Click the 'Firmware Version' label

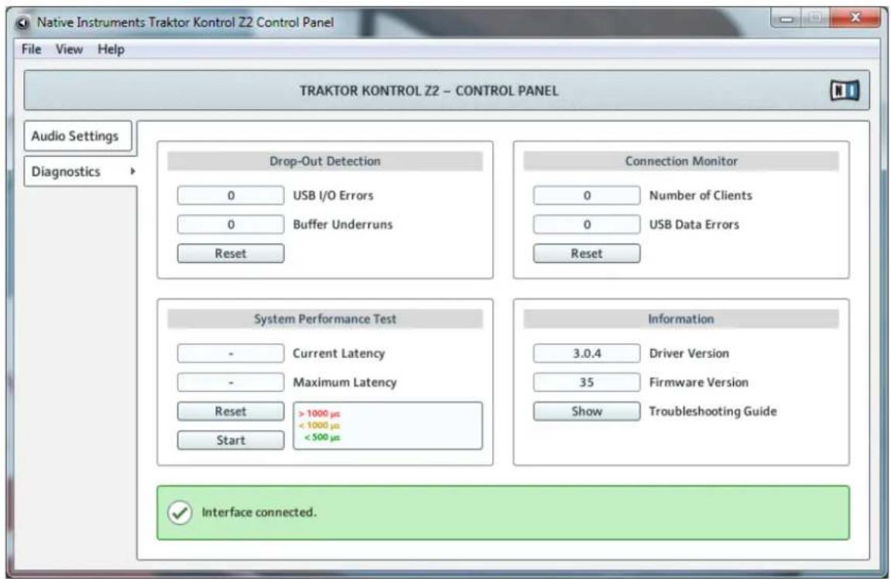[698, 382]
